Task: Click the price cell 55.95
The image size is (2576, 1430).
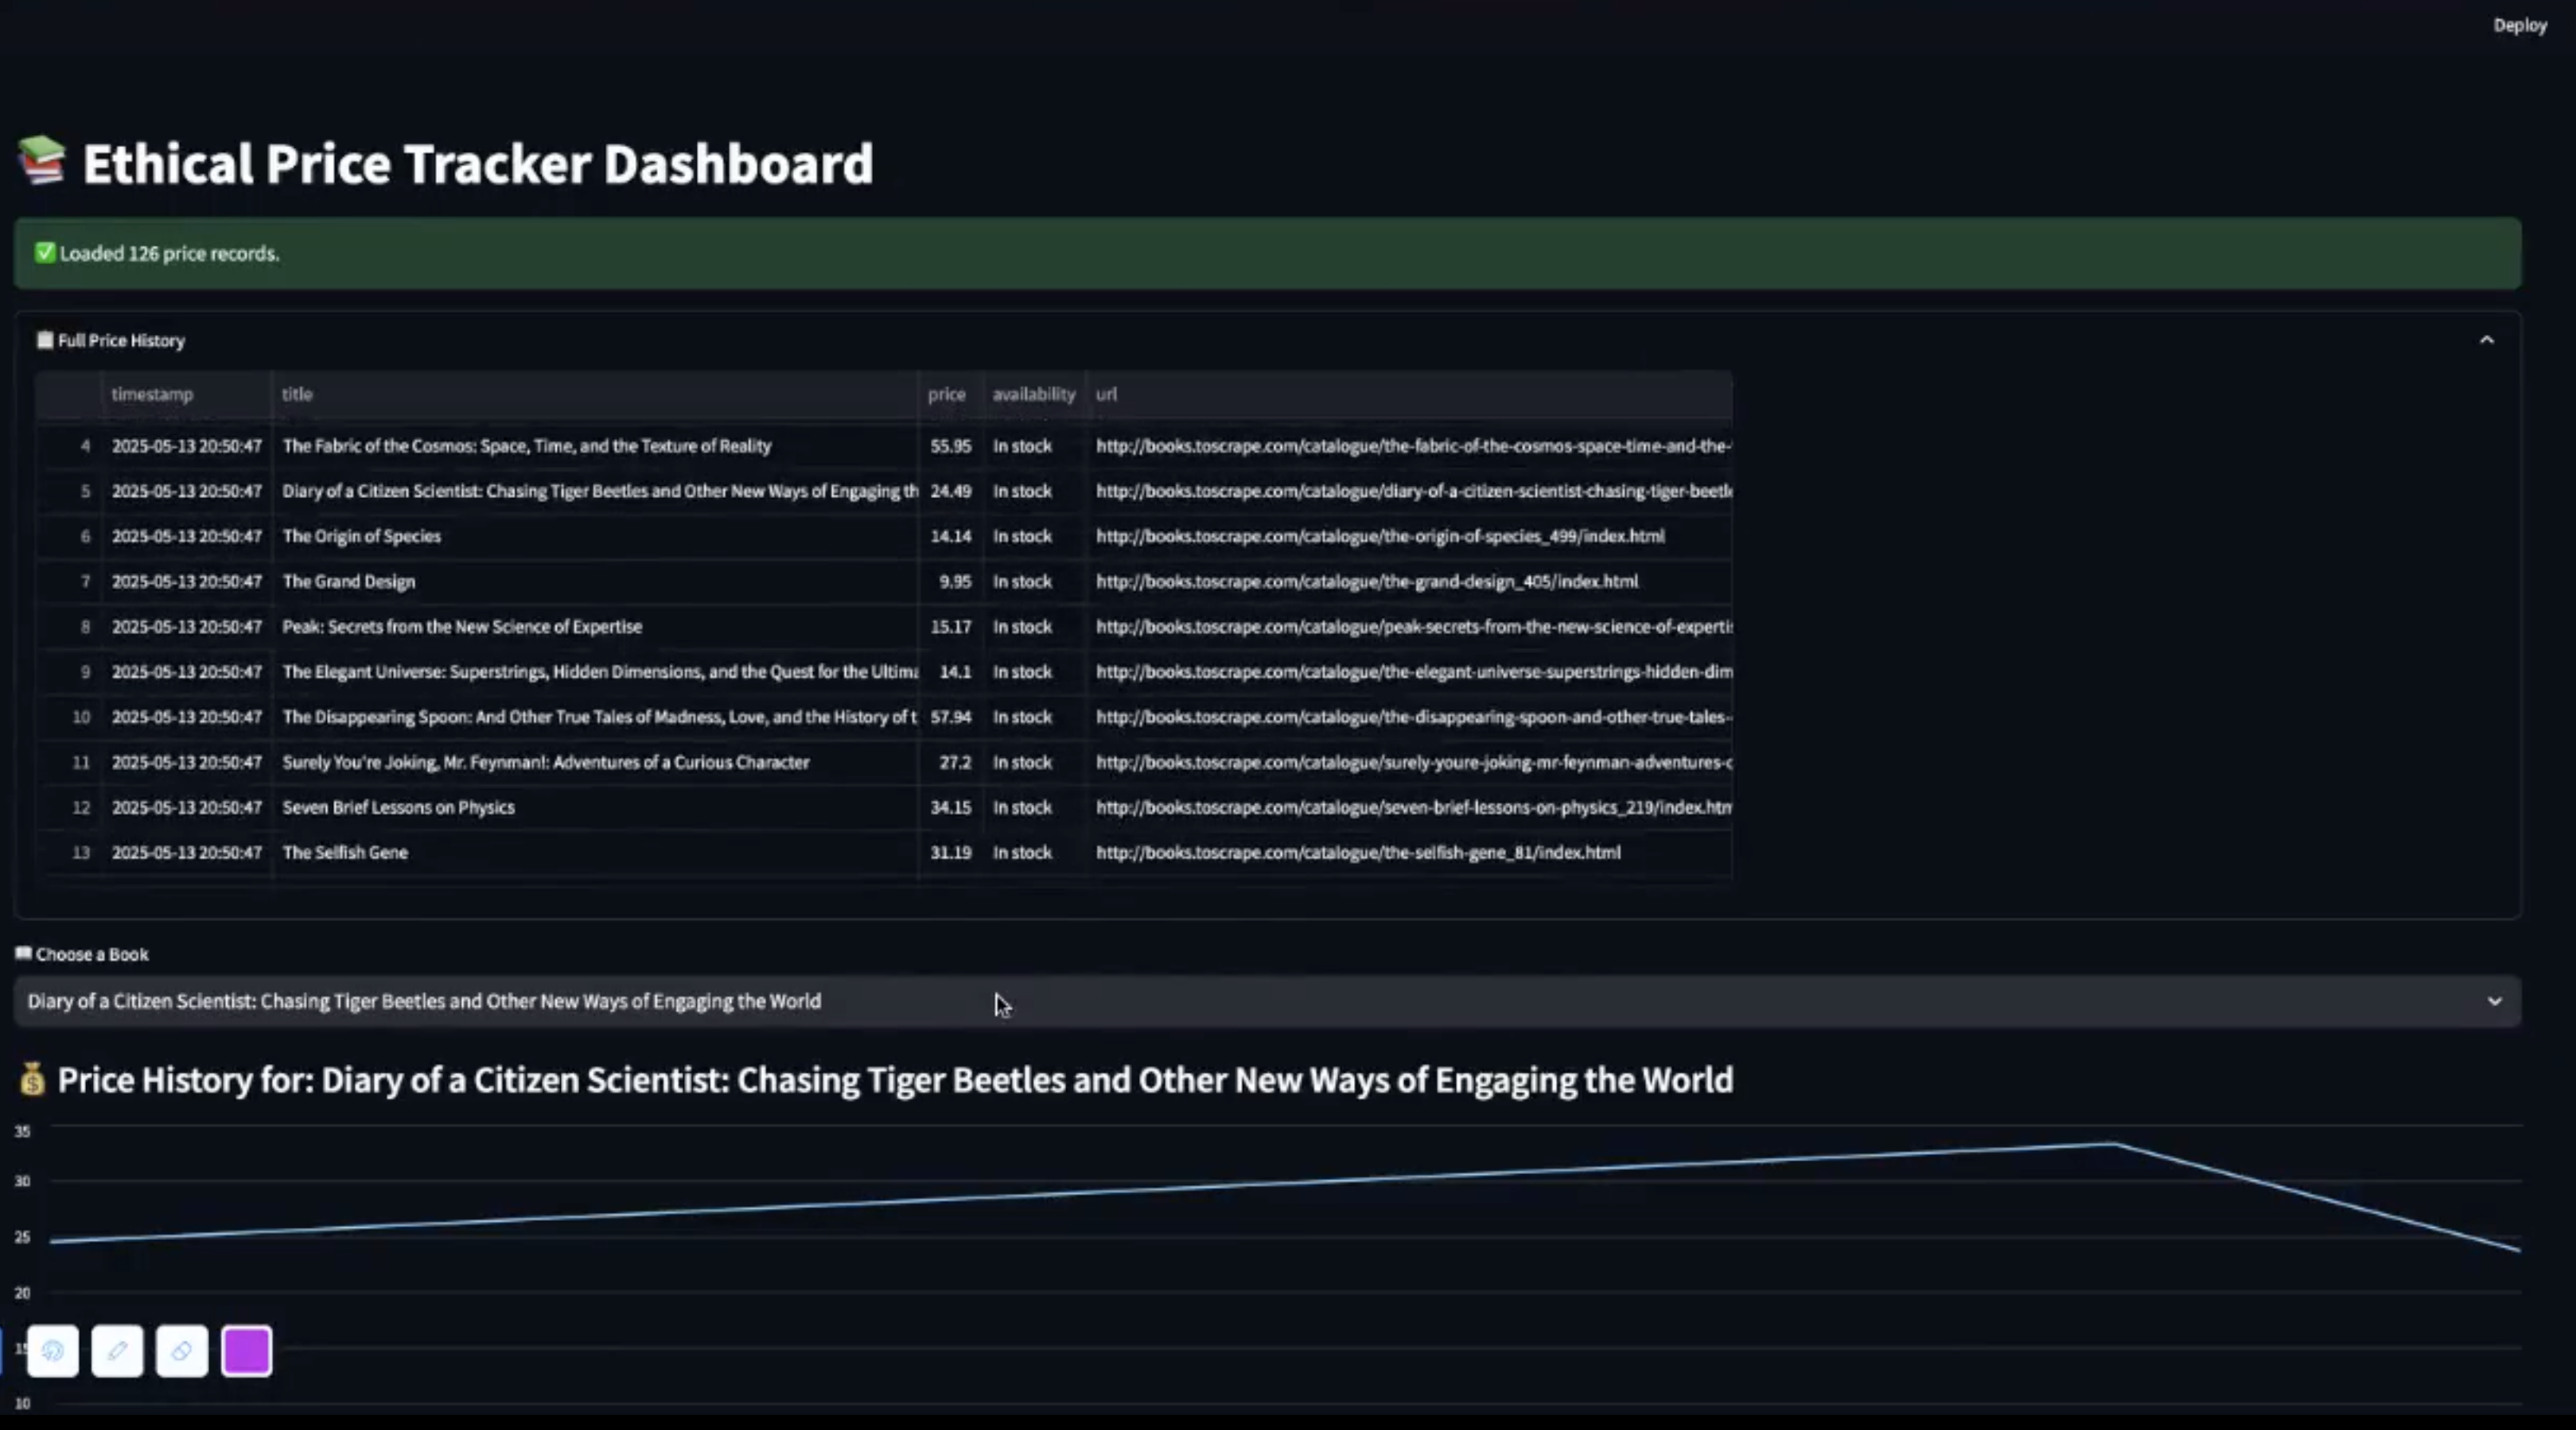Action: pos(950,446)
